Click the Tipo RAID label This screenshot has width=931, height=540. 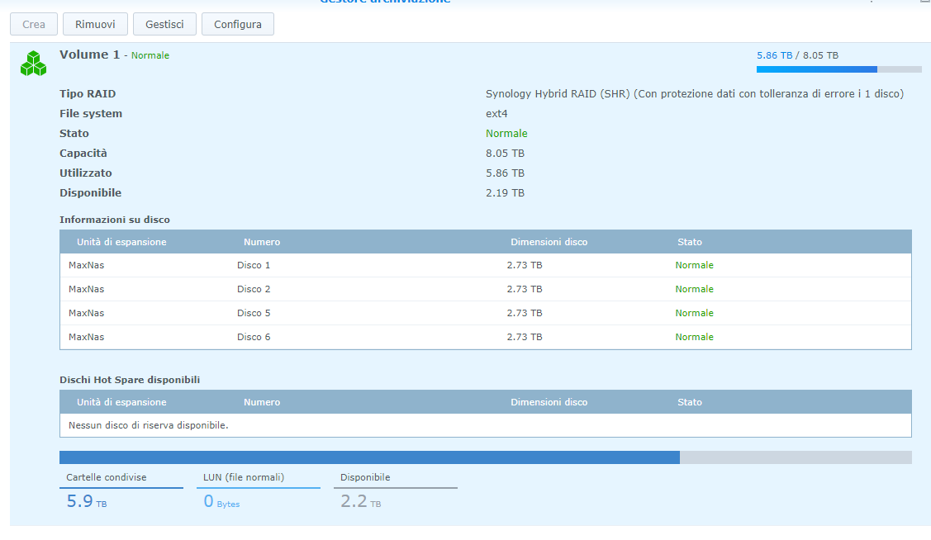click(88, 94)
